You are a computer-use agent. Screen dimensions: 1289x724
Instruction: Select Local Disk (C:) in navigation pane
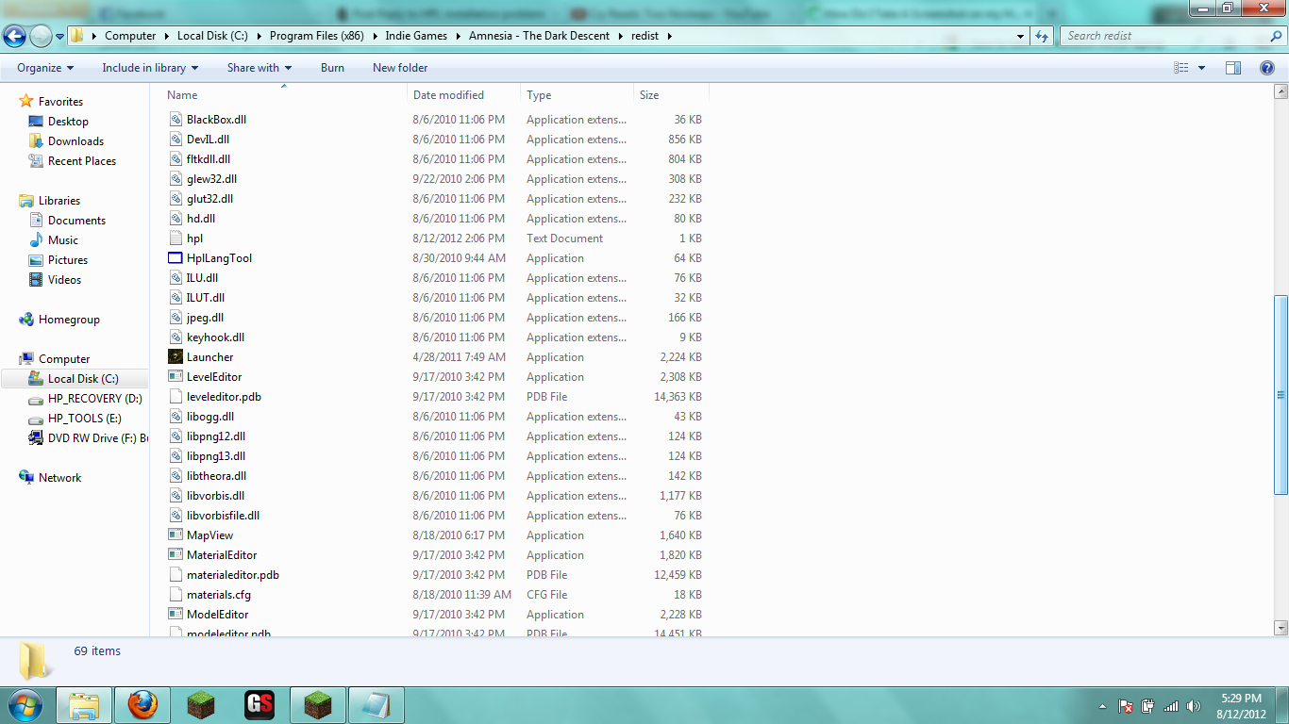(83, 379)
